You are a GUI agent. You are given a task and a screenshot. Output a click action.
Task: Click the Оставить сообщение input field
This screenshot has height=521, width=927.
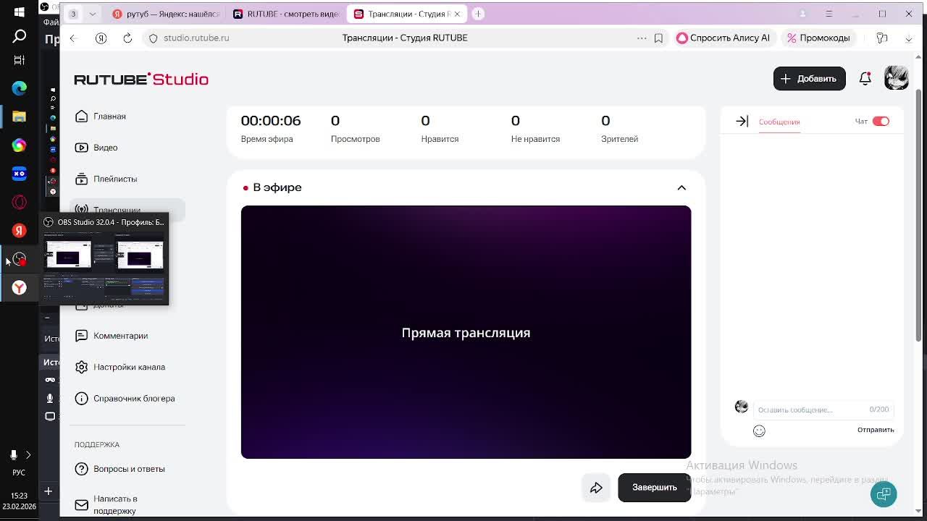[x=823, y=410]
